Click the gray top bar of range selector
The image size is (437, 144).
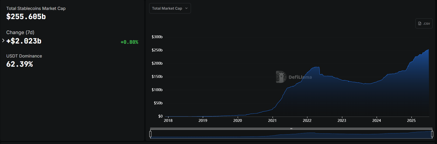pyautogui.click(x=229, y=128)
